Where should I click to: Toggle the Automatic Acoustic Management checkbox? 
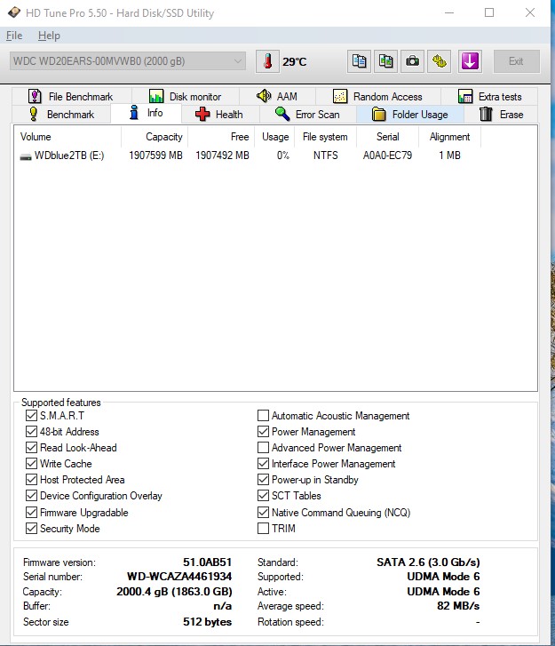pyautogui.click(x=263, y=415)
